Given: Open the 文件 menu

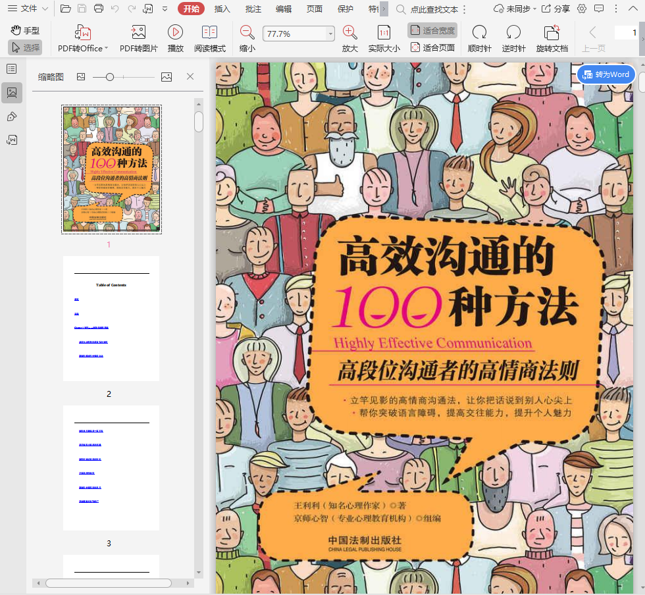Looking at the screenshot, I should tap(28, 9).
